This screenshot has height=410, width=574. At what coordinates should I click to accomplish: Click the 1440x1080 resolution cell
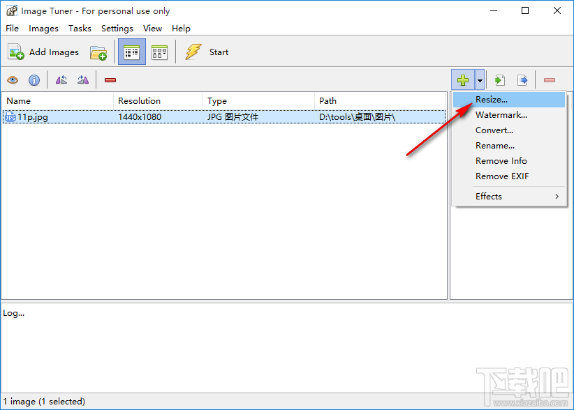pos(140,117)
